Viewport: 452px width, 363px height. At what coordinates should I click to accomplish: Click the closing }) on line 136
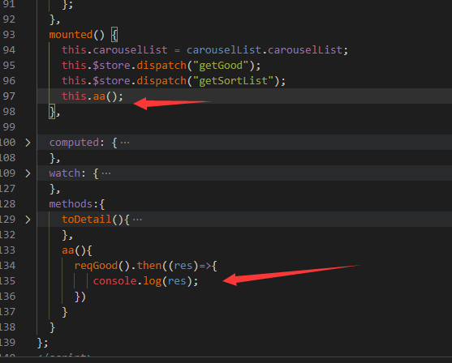80,297
